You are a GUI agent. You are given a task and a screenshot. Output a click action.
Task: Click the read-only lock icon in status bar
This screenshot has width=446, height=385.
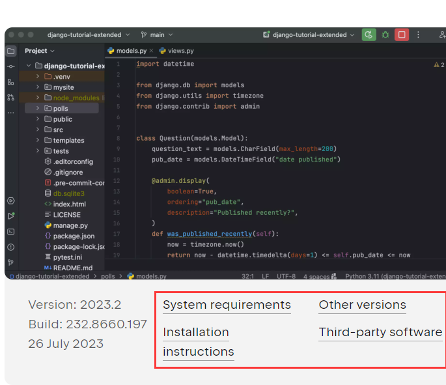[x=334, y=276]
